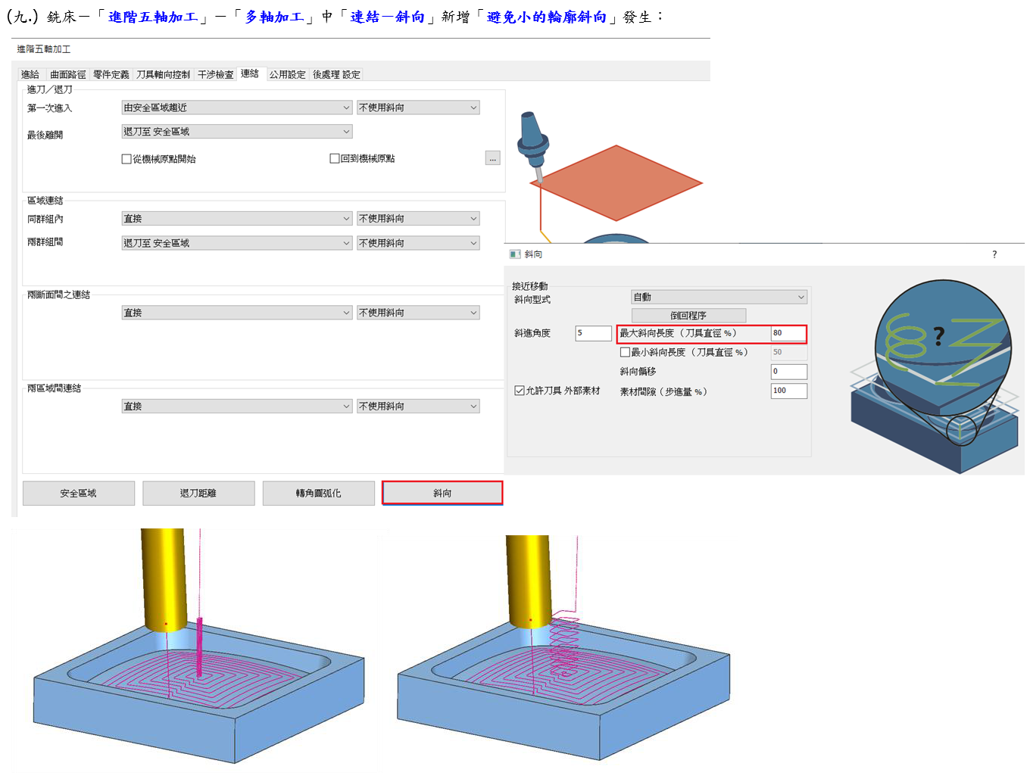Image resolution: width=1030 pixels, height=782 pixels.
Task: Click the 最大斜向長度 value field
Action: pos(788,333)
